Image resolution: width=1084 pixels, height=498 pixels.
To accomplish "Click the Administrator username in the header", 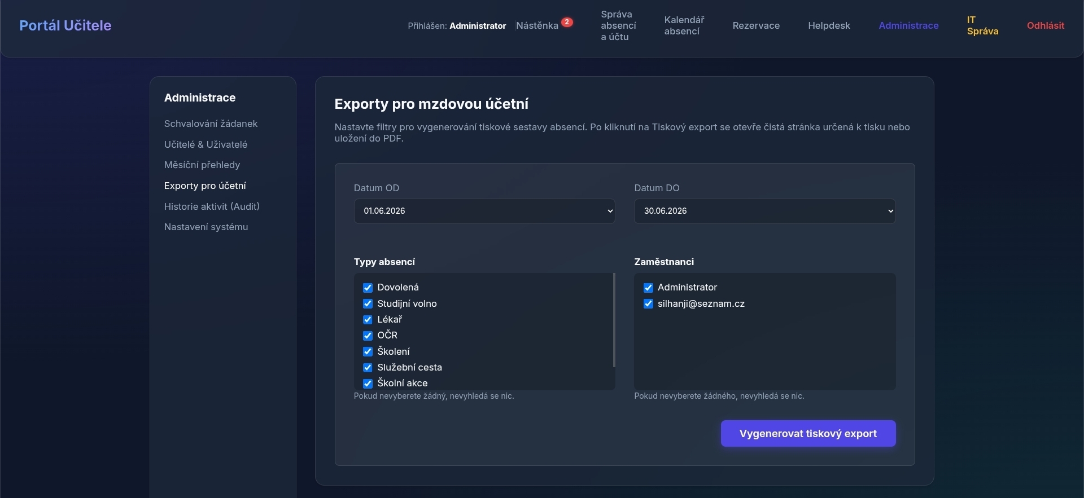I will (478, 26).
